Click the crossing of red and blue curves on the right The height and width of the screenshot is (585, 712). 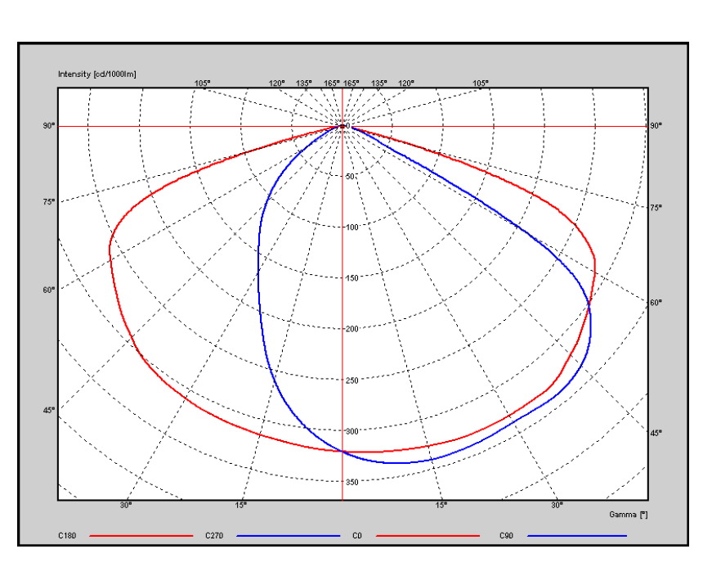(x=589, y=304)
